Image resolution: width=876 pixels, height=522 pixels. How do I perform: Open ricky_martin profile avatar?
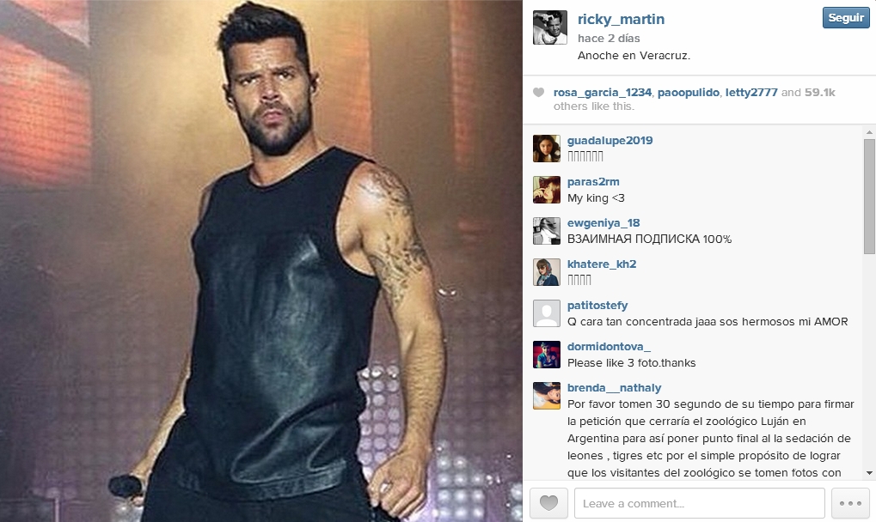(549, 27)
